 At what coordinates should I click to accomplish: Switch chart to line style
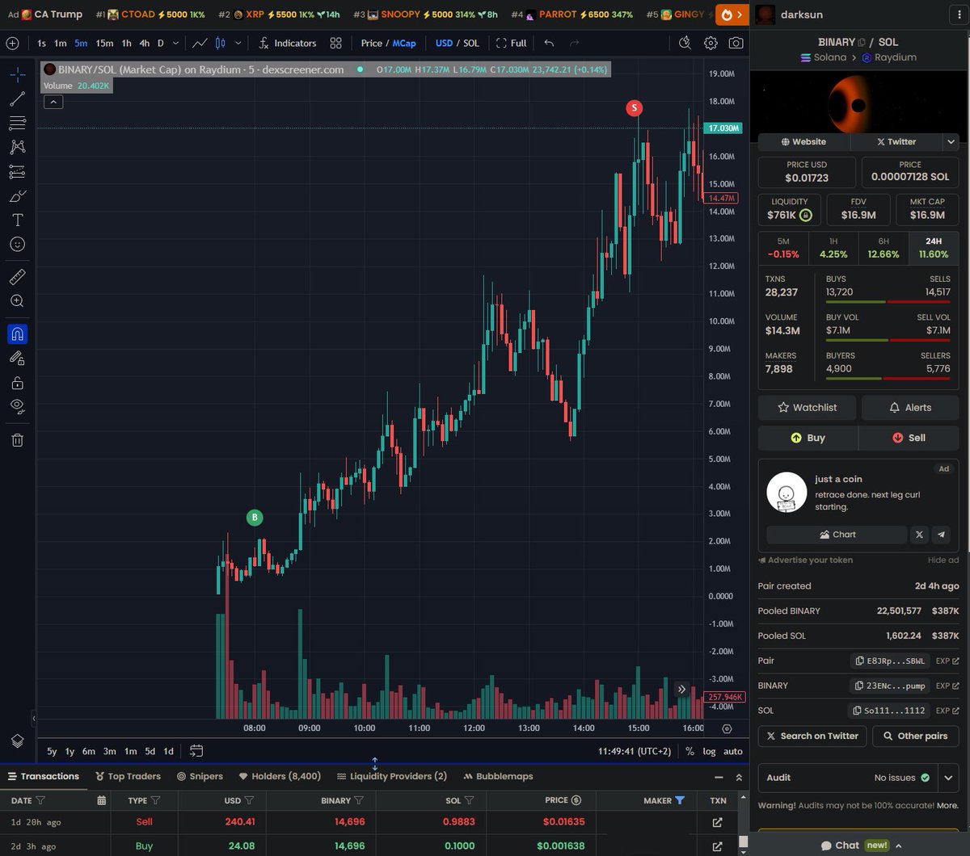pyautogui.click(x=199, y=43)
